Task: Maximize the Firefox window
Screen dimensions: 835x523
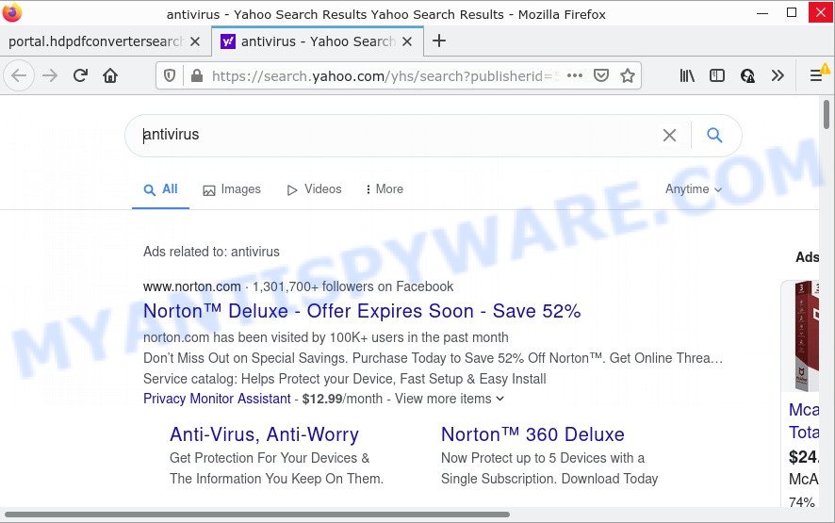Action: (x=792, y=12)
